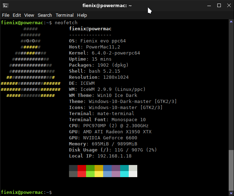Open the Help menu

pos(82,15)
